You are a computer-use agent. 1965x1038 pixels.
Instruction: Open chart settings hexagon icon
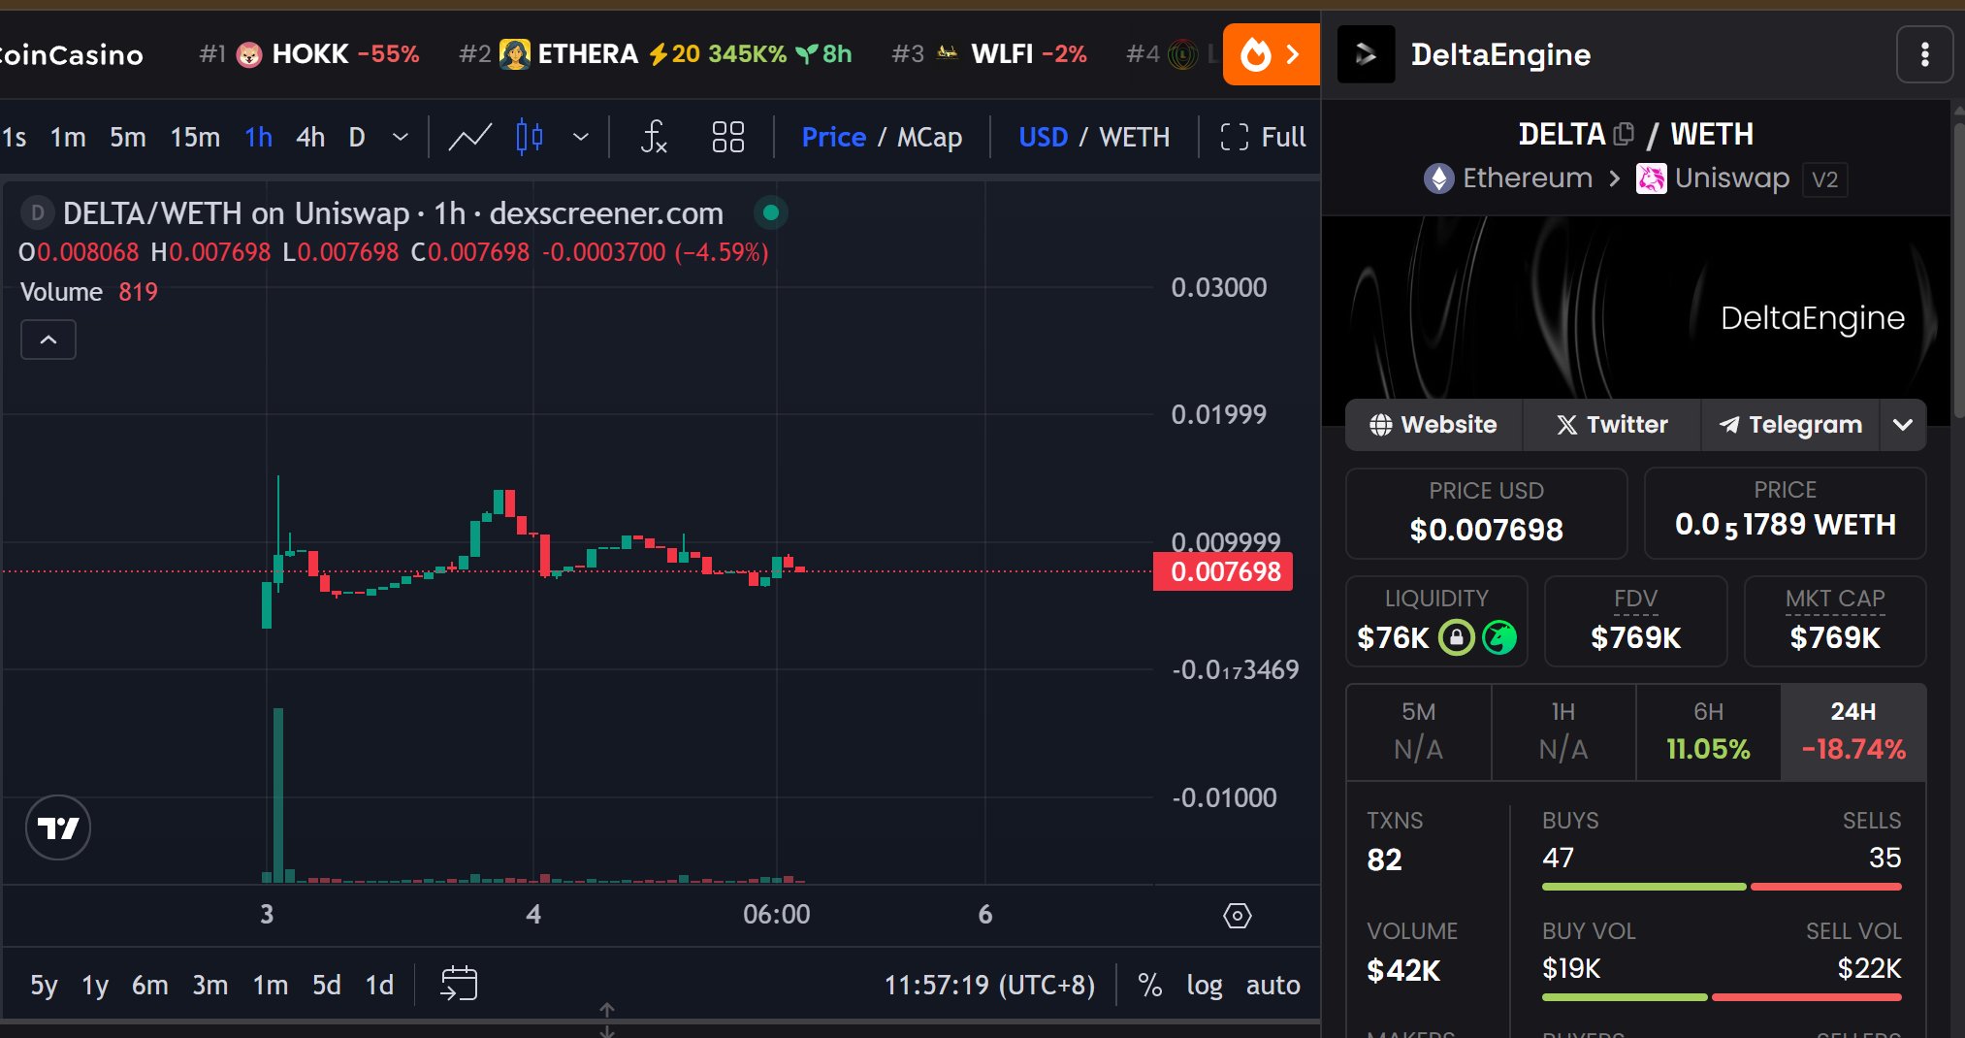click(x=1238, y=915)
